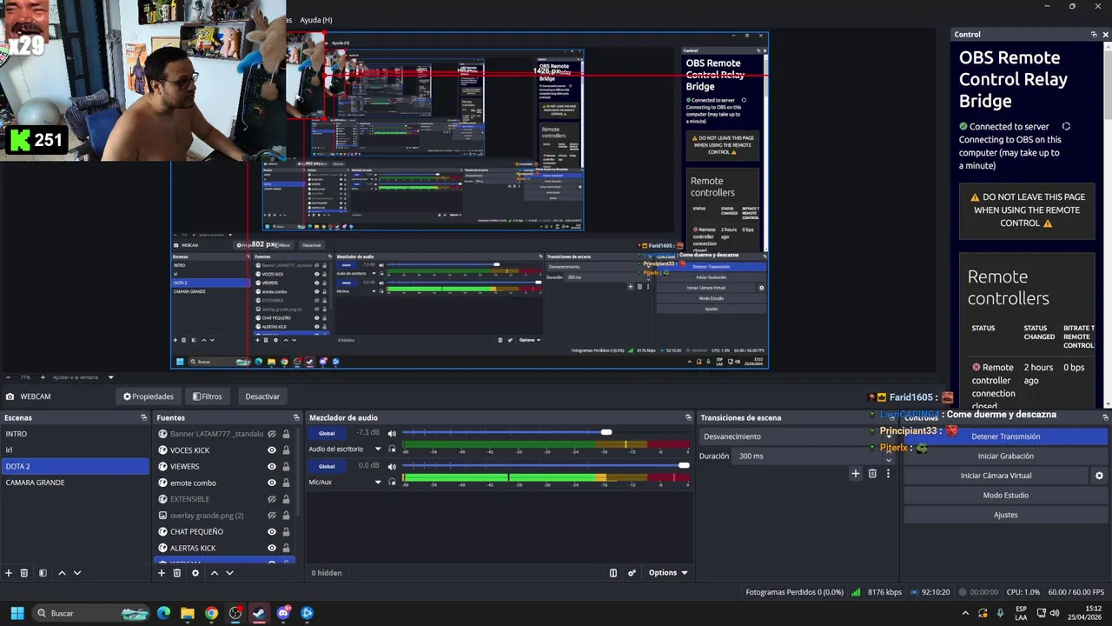Open Discord from the taskbar

[283, 613]
